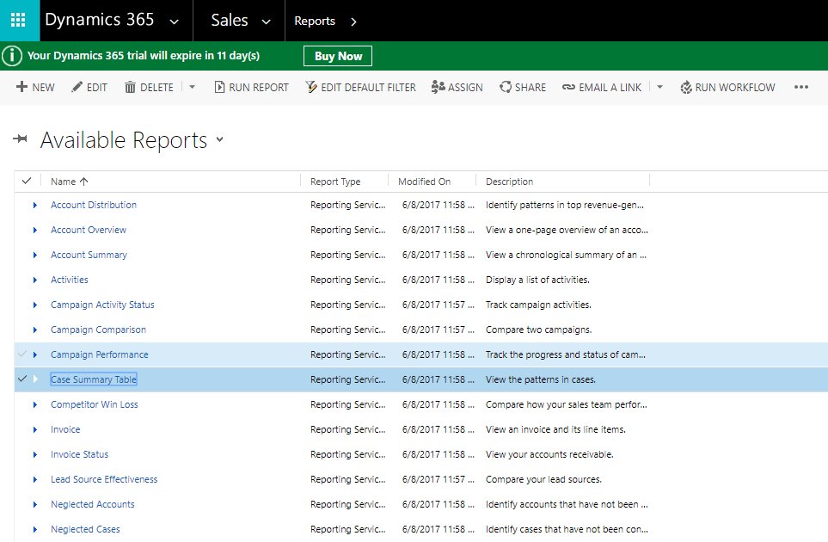Click the Share circular icon
The image size is (828, 542).
tap(506, 87)
